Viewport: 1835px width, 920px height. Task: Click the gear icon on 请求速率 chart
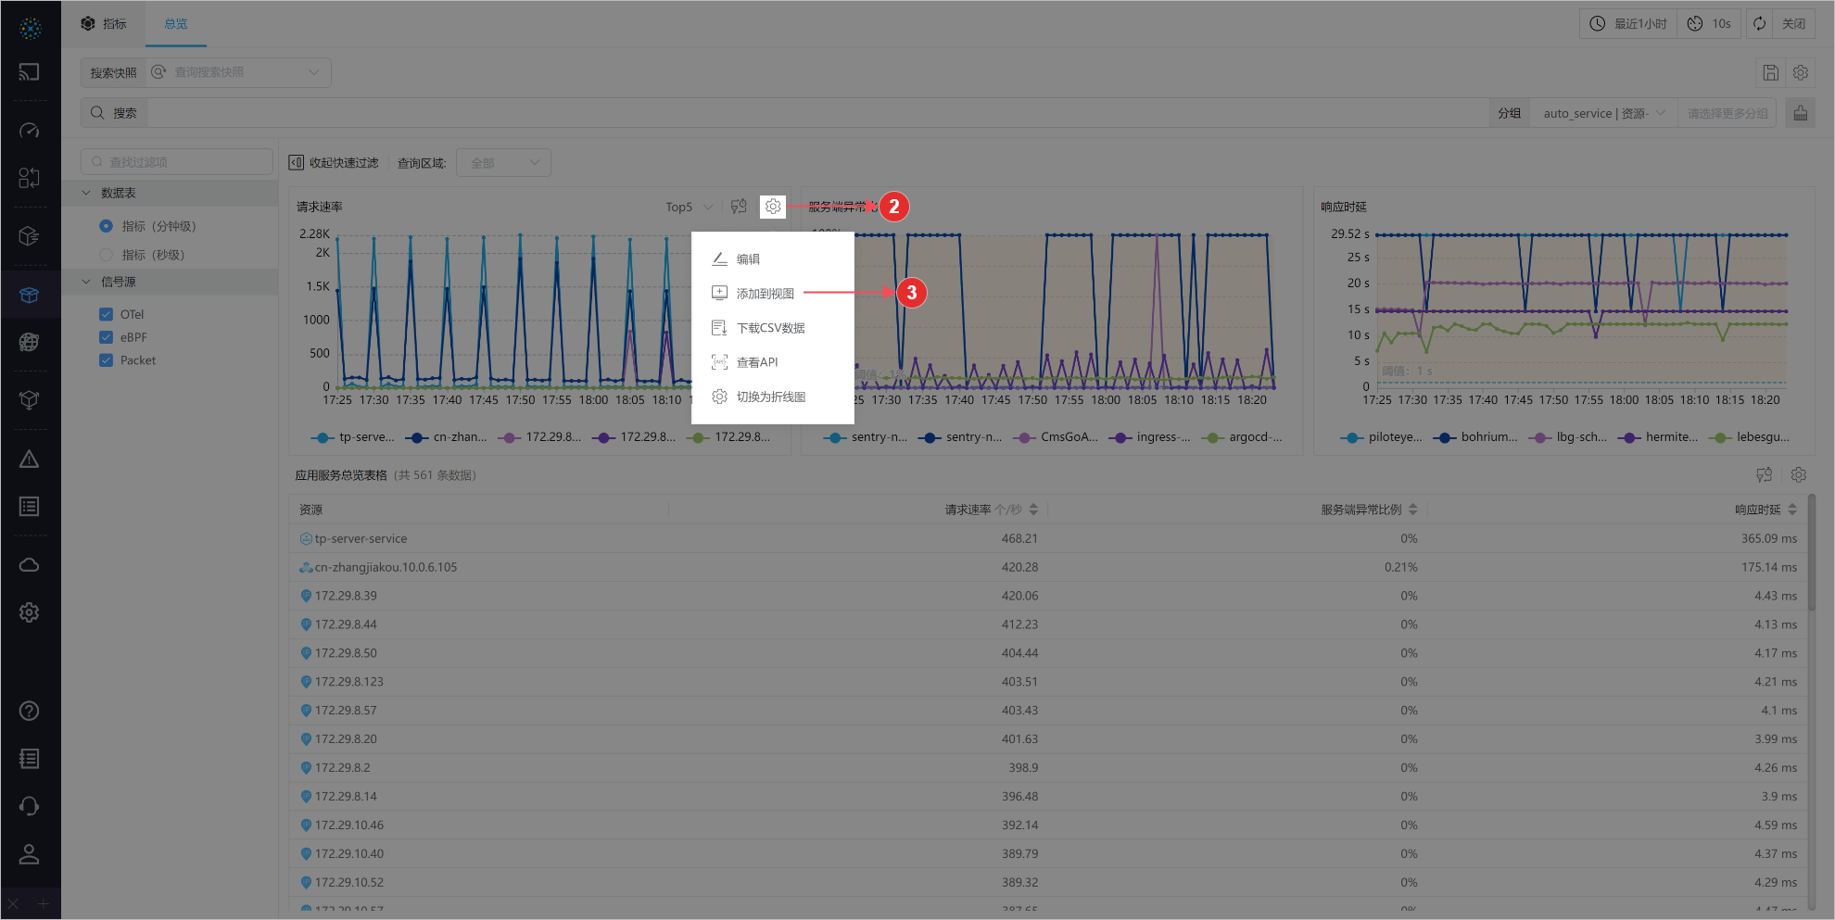tap(772, 207)
